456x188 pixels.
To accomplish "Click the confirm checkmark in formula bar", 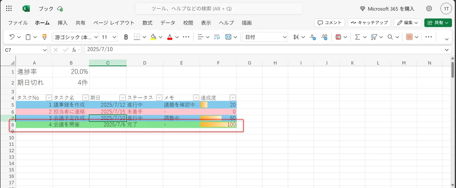I will click(65, 50).
